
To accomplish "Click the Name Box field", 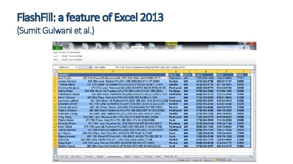I will point(64,67).
